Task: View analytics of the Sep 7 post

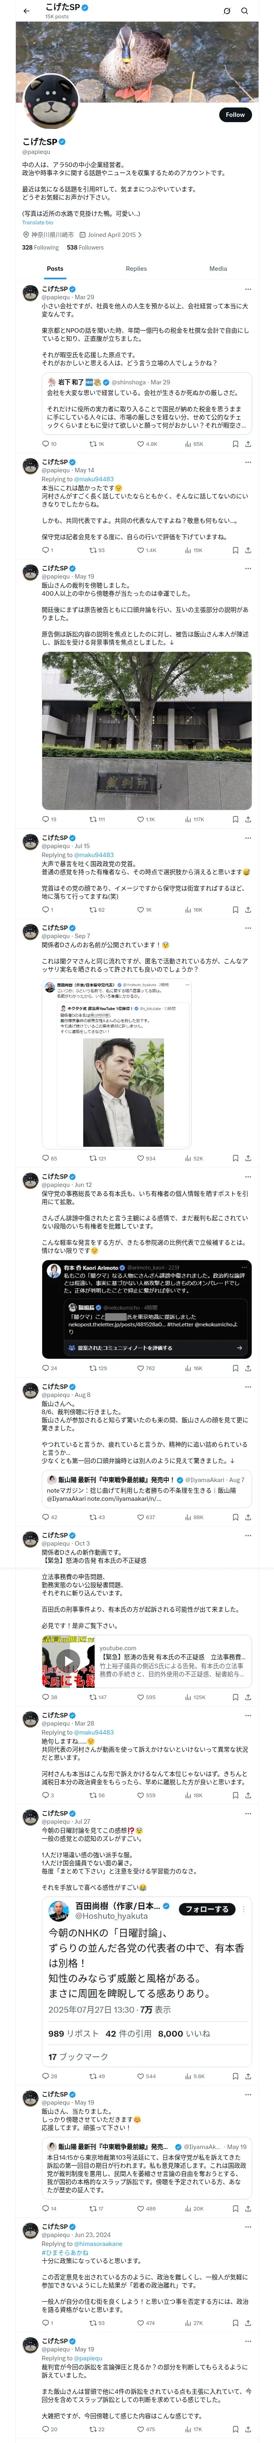Action: [189, 1158]
